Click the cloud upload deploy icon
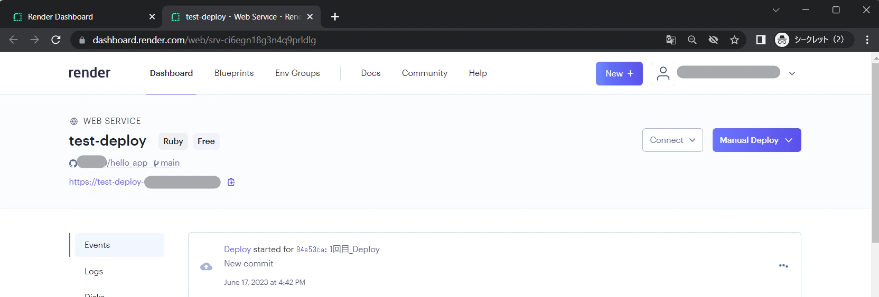 click(x=206, y=266)
